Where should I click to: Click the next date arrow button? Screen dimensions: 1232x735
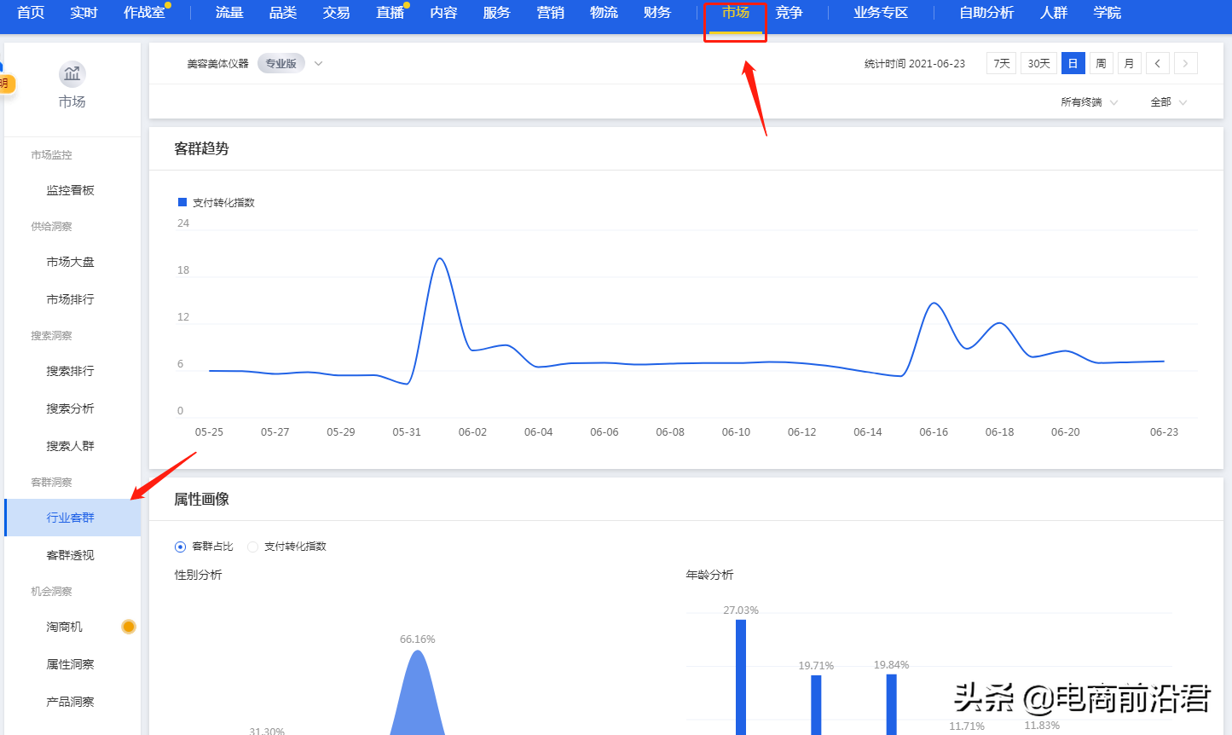(x=1185, y=64)
